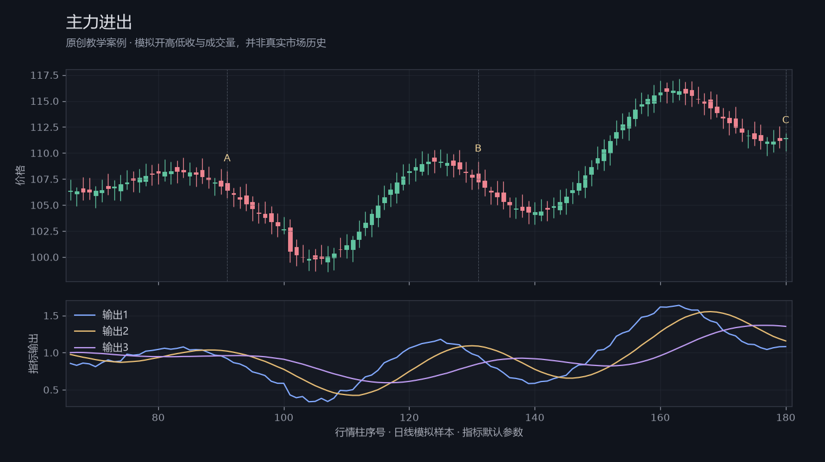Image resolution: width=825 pixels, height=462 pixels.
Task: Click x-axis tick label 160
Action: pyautogui.click(x=660, y=417)
